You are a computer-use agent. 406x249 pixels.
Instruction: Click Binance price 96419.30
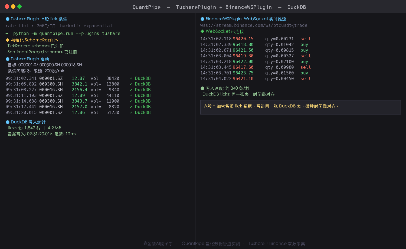(243, 56)
